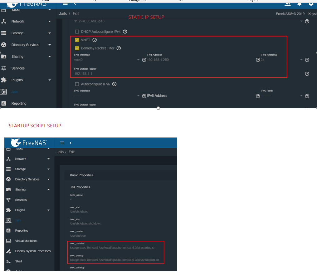Enable the Autoconfigure IPv6 checkbox

pos(77,84)
